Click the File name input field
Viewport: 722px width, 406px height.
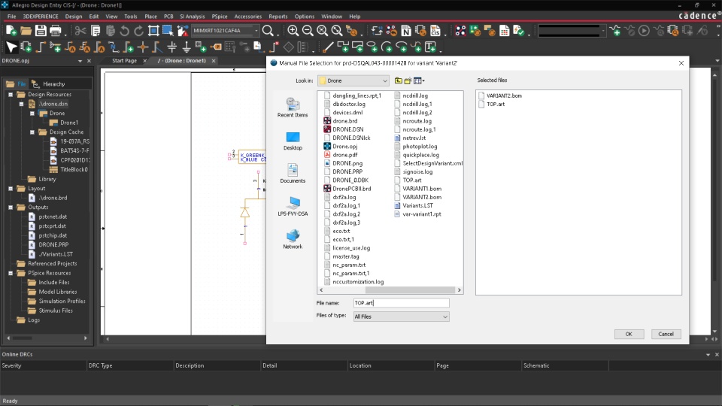coord(401,303)
